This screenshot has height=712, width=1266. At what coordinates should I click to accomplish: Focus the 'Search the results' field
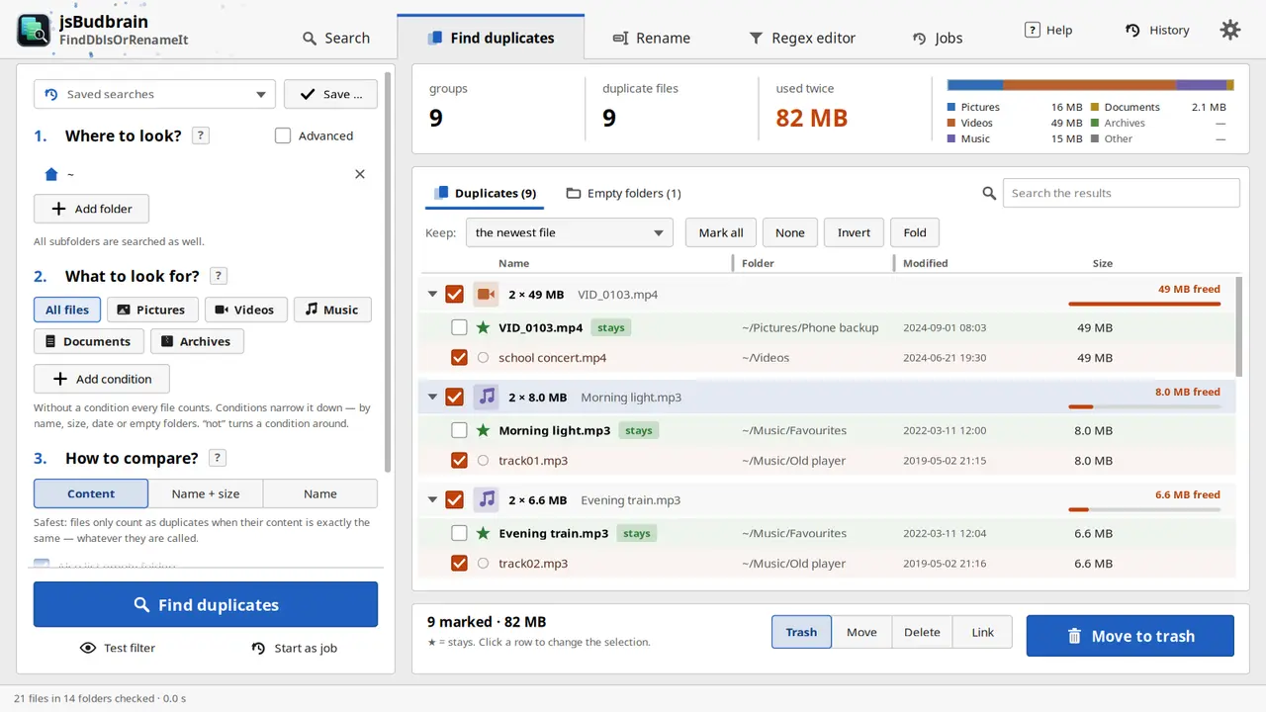click(x=1121, y=193)
